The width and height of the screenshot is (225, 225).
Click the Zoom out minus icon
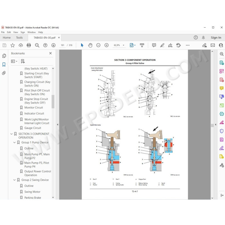[98, 45]
